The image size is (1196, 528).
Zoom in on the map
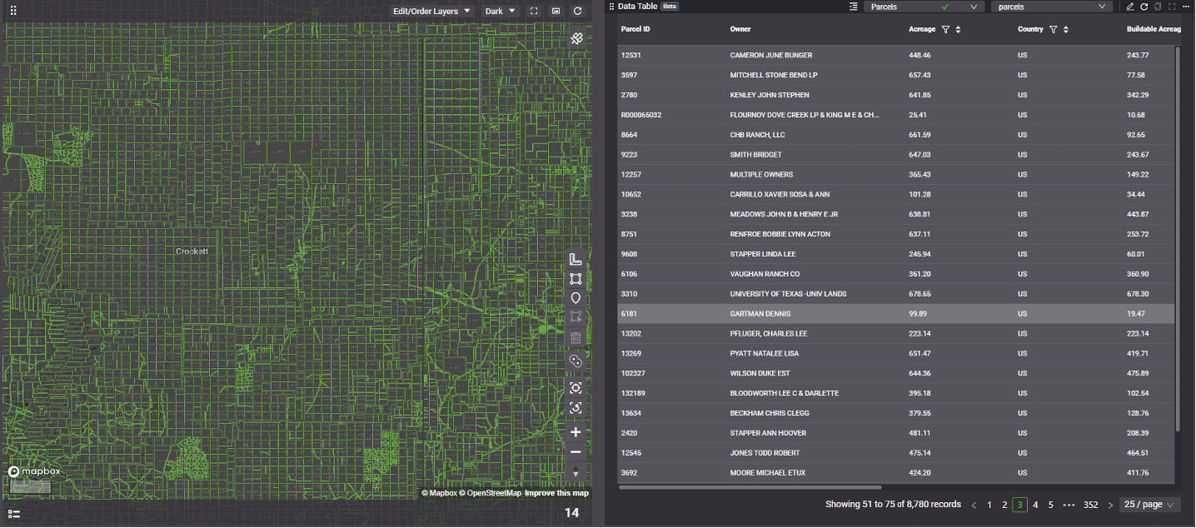[x=576, y=432]
